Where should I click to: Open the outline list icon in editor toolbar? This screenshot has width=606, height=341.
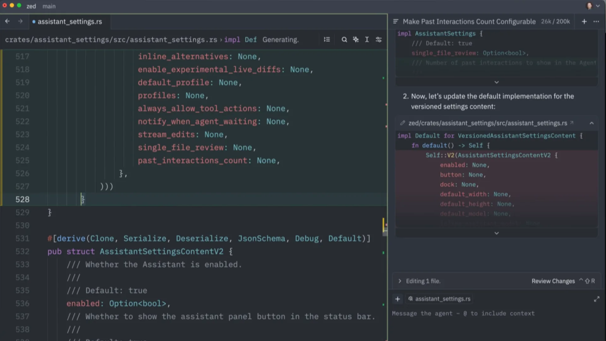click(327, 39)
